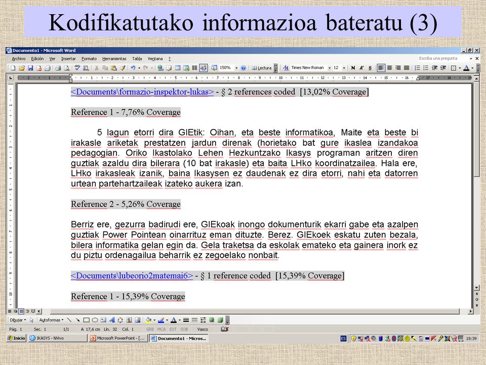
Task: Create a new blank document
Action: [13, 68]
